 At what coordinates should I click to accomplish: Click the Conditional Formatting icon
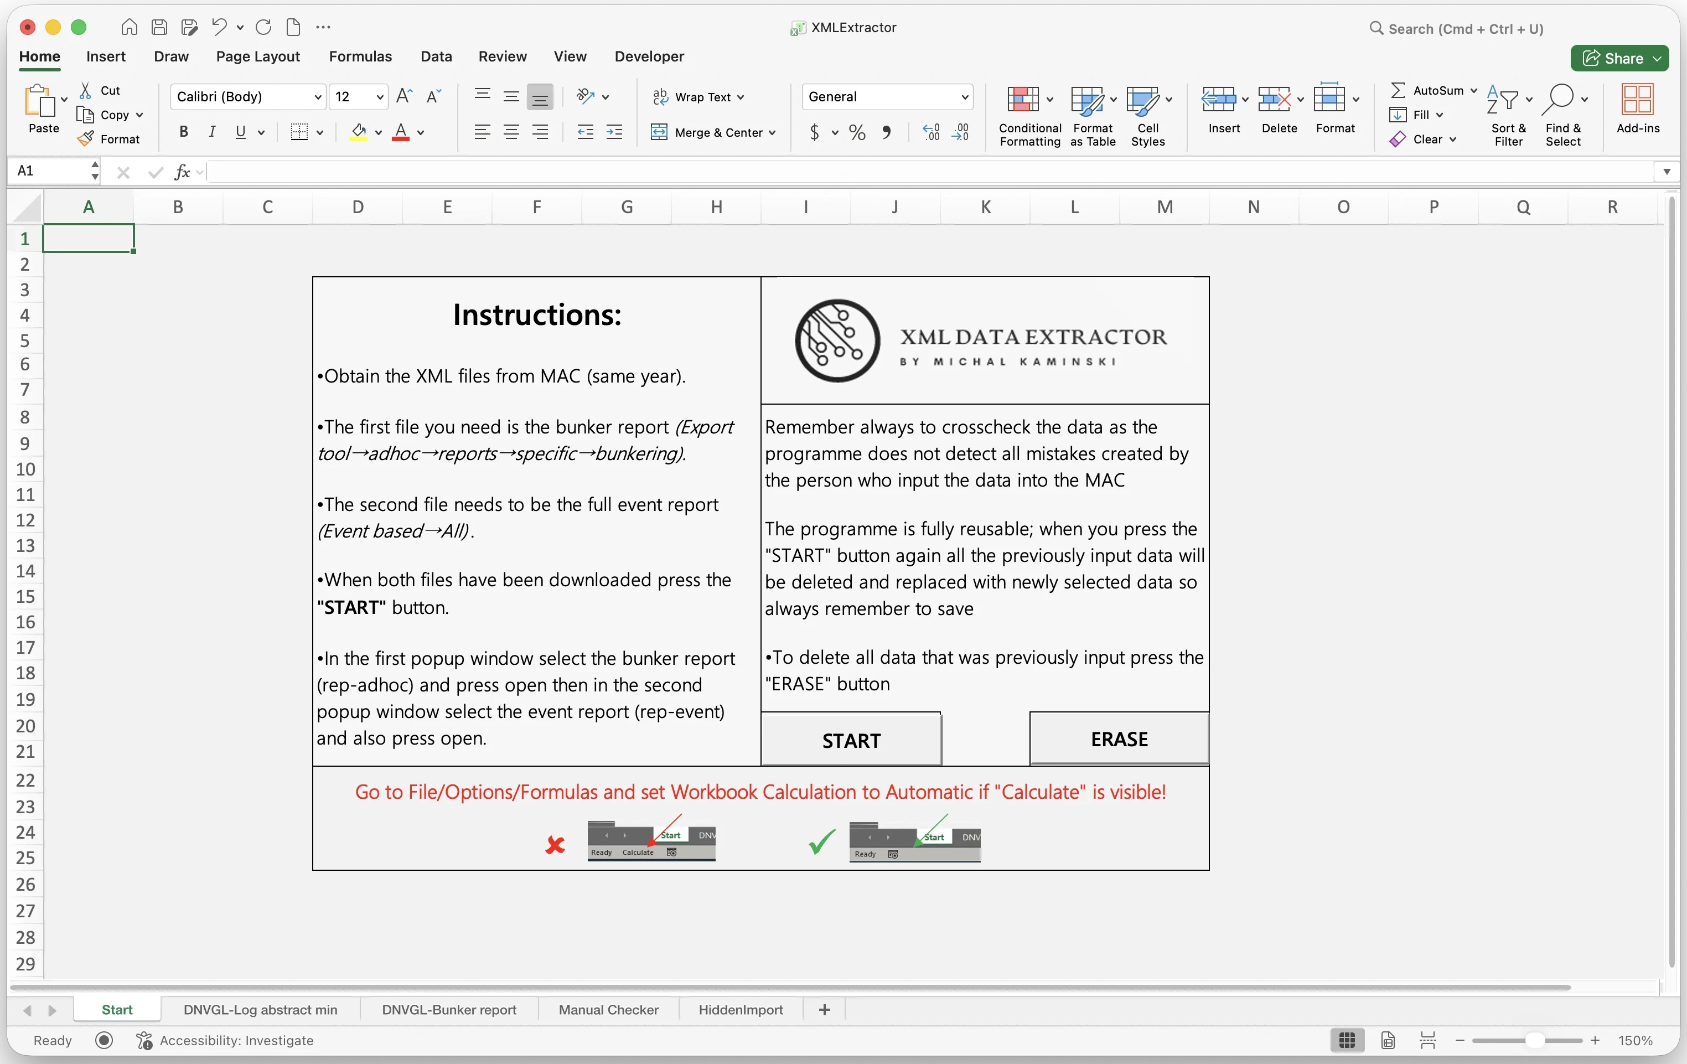click(1023, 100)
